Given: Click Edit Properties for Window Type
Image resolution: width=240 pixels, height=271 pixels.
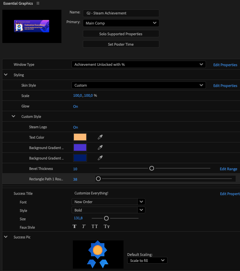Looking at the screenshot, I should pos(225,65).
